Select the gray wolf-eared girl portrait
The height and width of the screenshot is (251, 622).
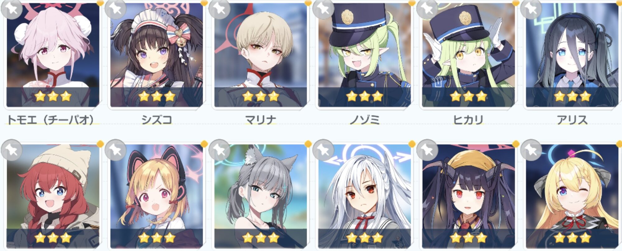[260, 196]
